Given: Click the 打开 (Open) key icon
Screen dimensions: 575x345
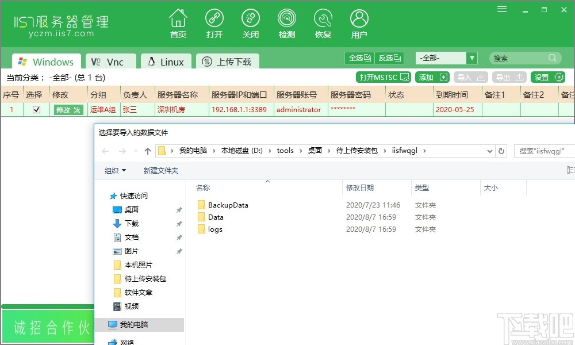Looking at the screenshot, I should [x=214, y=23].
